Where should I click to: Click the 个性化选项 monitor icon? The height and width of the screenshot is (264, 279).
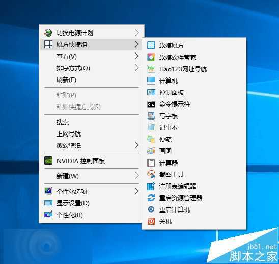pyautogui.click(x=48, y=191)
